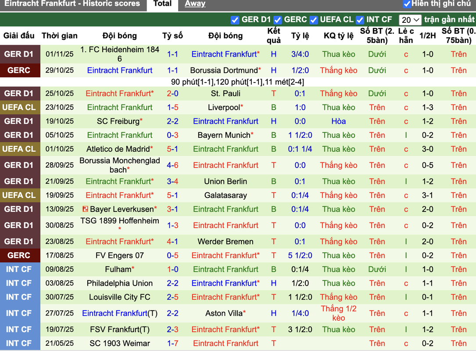
Task: Toggle the Hiển thị ghi chú checkbox
Action: 407,4
